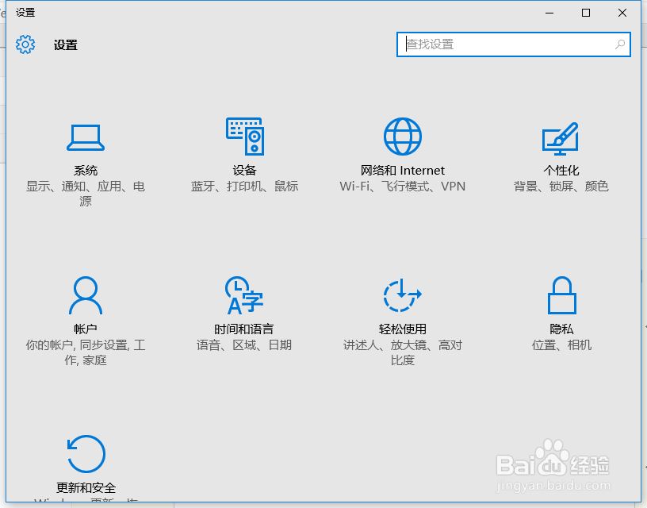Open the 网络和 Internet globe icon
The height and width of the screenshot is (508, 647).
(x=402, y=137)
